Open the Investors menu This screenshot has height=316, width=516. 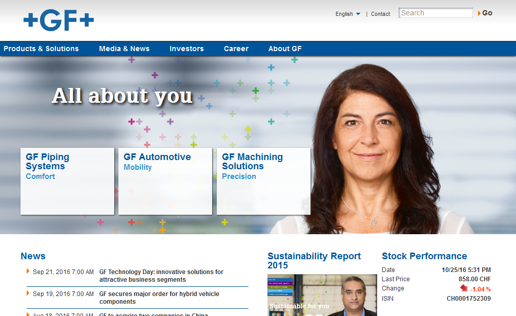click(x=187, y=49)
